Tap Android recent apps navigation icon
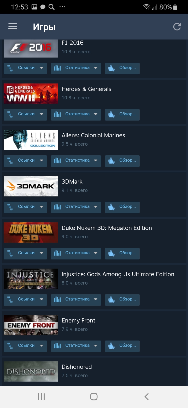The width and height of the screenshot is (188, 408). tap(41, 396)
